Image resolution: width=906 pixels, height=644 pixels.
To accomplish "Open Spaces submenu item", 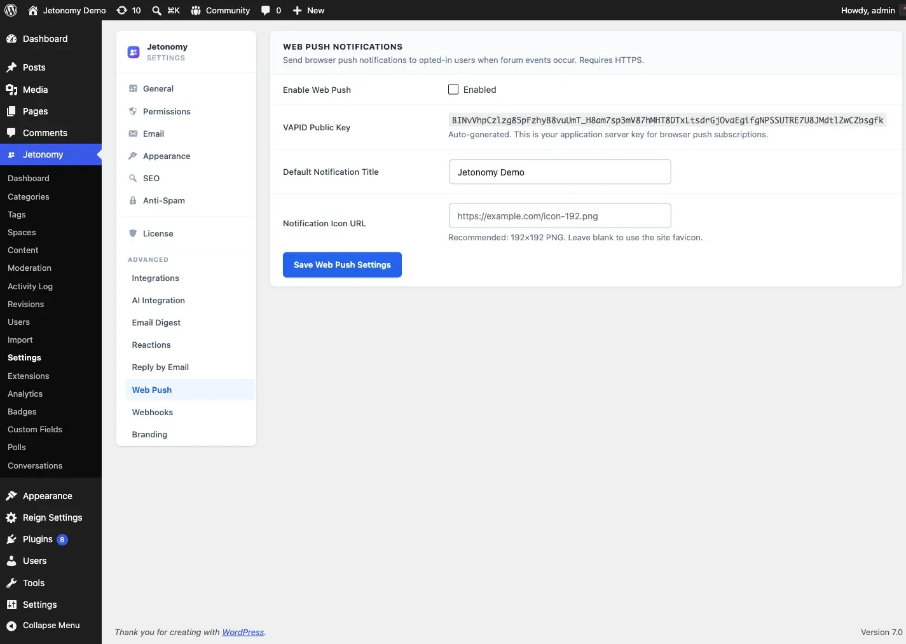I will (x=22, y=232).
